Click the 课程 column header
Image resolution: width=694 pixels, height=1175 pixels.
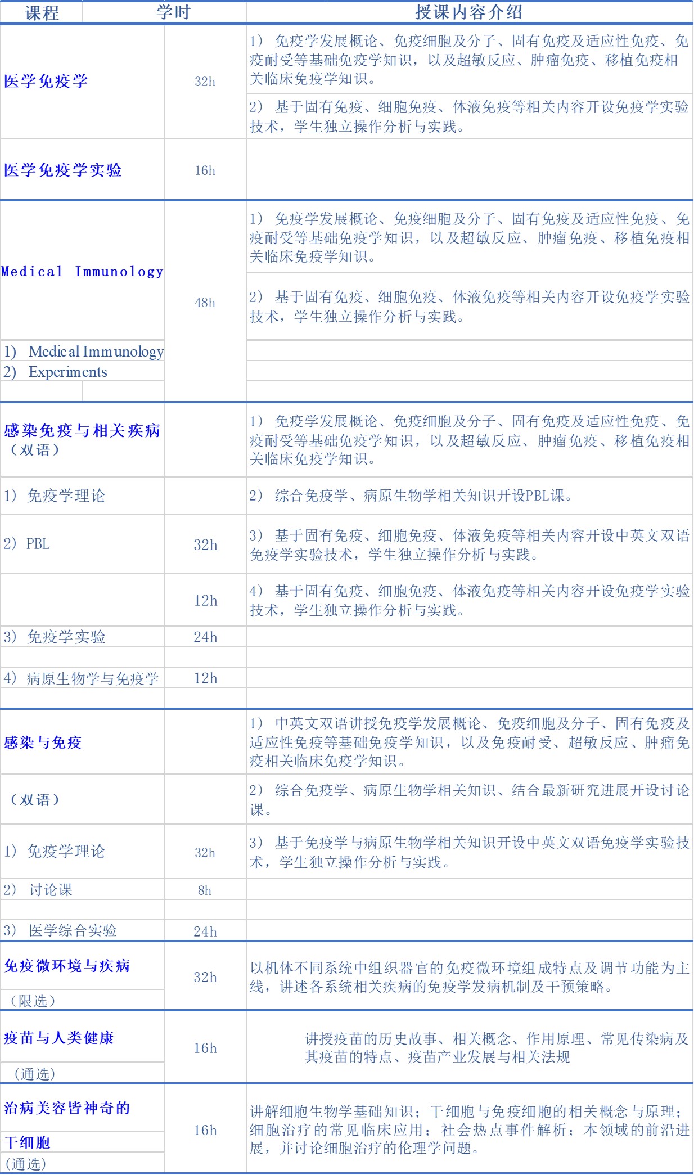42,12
